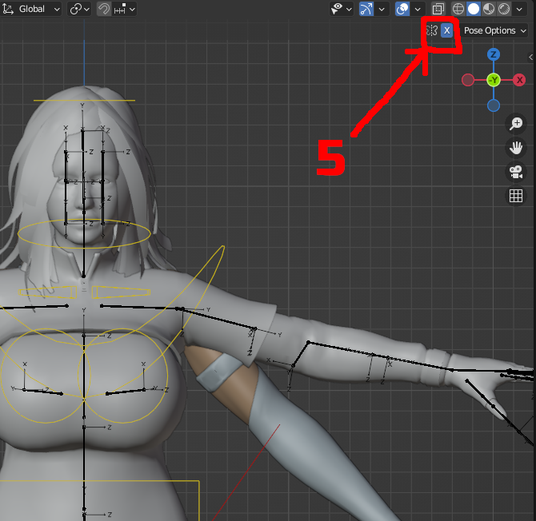Open the shading options dropdown arrow

pos(519,9)
